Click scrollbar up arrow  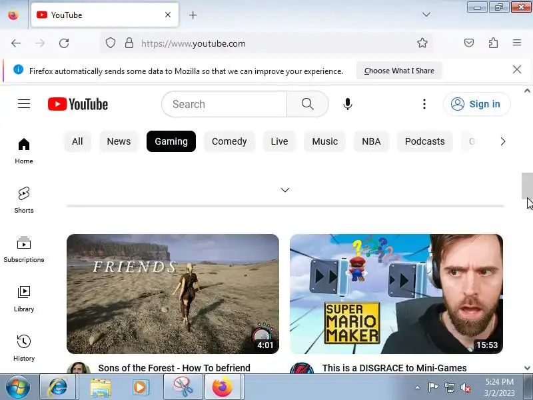tap(527, 91)
